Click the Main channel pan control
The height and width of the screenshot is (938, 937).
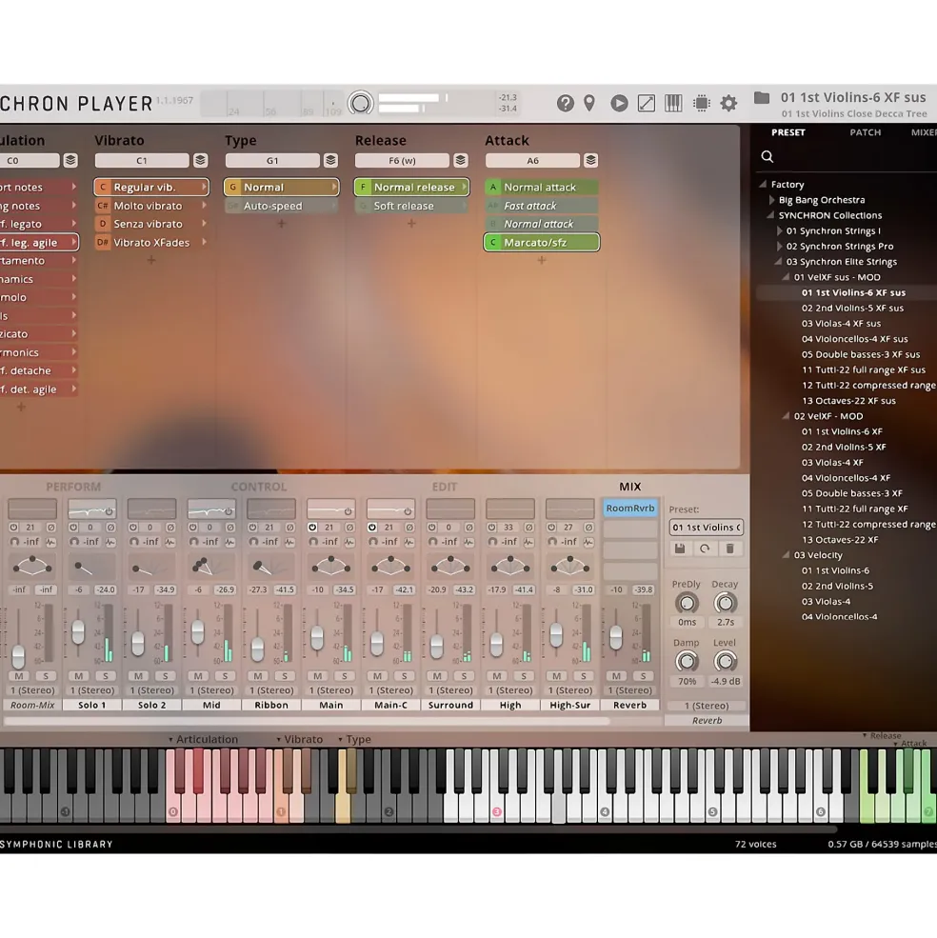click(x=330, y=566)
